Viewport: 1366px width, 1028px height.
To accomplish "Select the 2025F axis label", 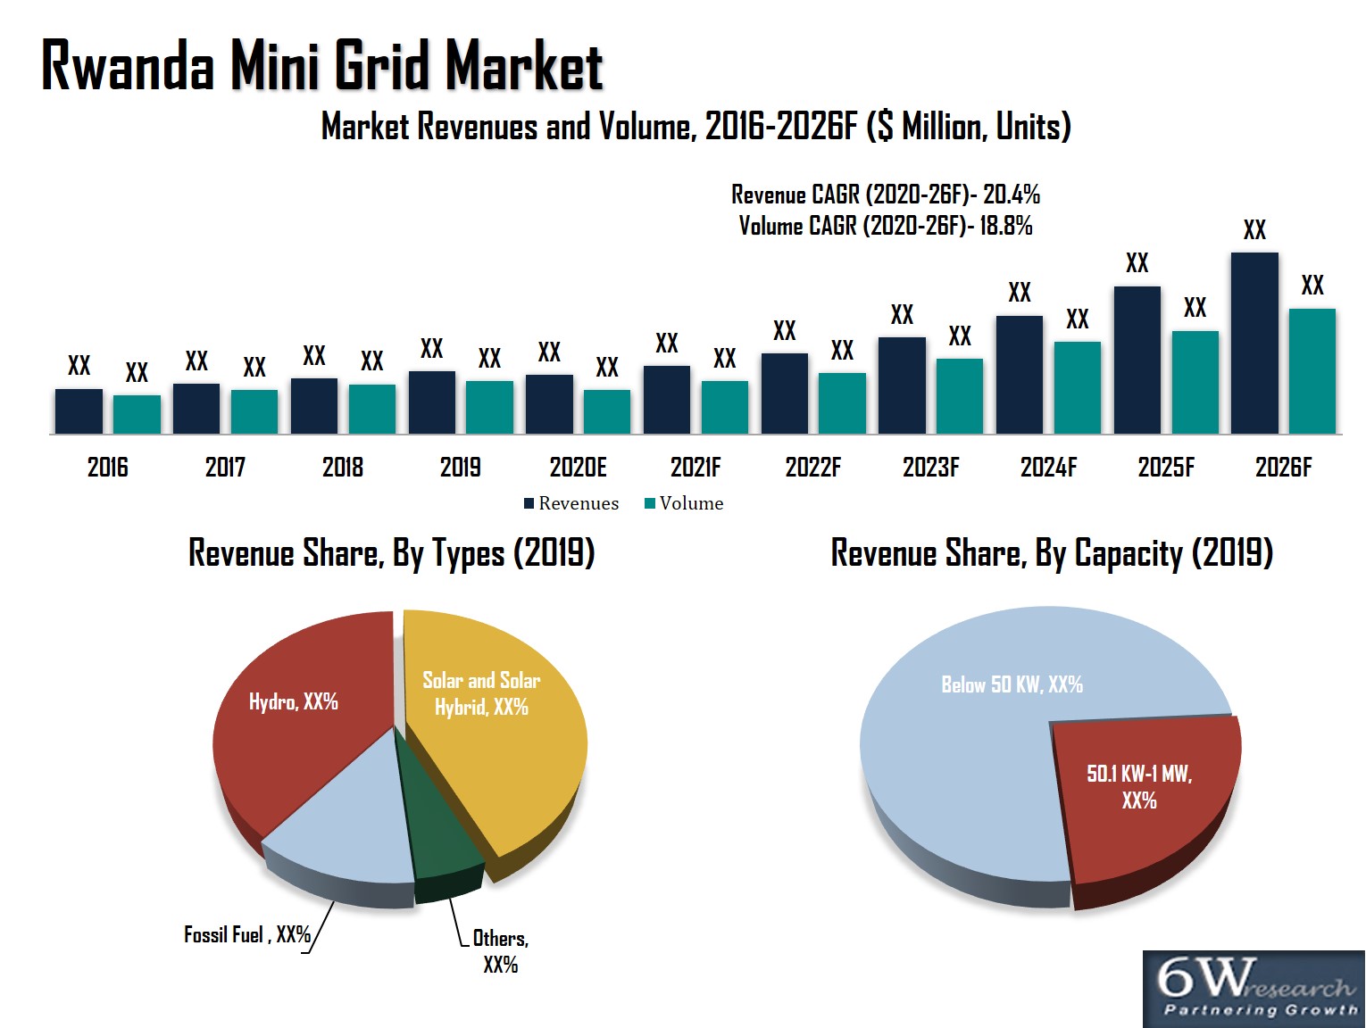I will click(1166, 467).
